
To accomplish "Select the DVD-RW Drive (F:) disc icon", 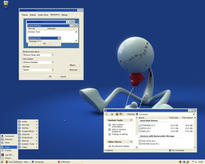I will [140, 144].
